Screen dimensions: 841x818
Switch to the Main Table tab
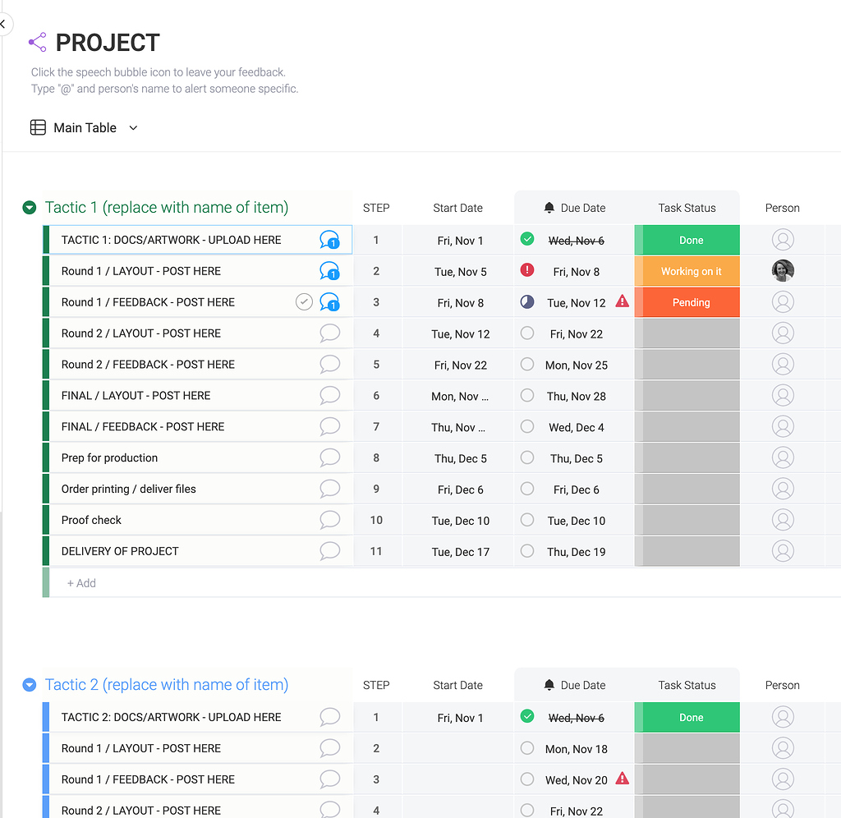85,127
